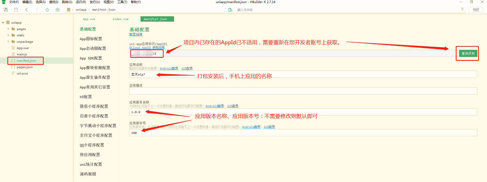The height and width of the screenshot is (182, 487).
Task: Open App原生插件配置 section
Action: (x=95, y=77)
